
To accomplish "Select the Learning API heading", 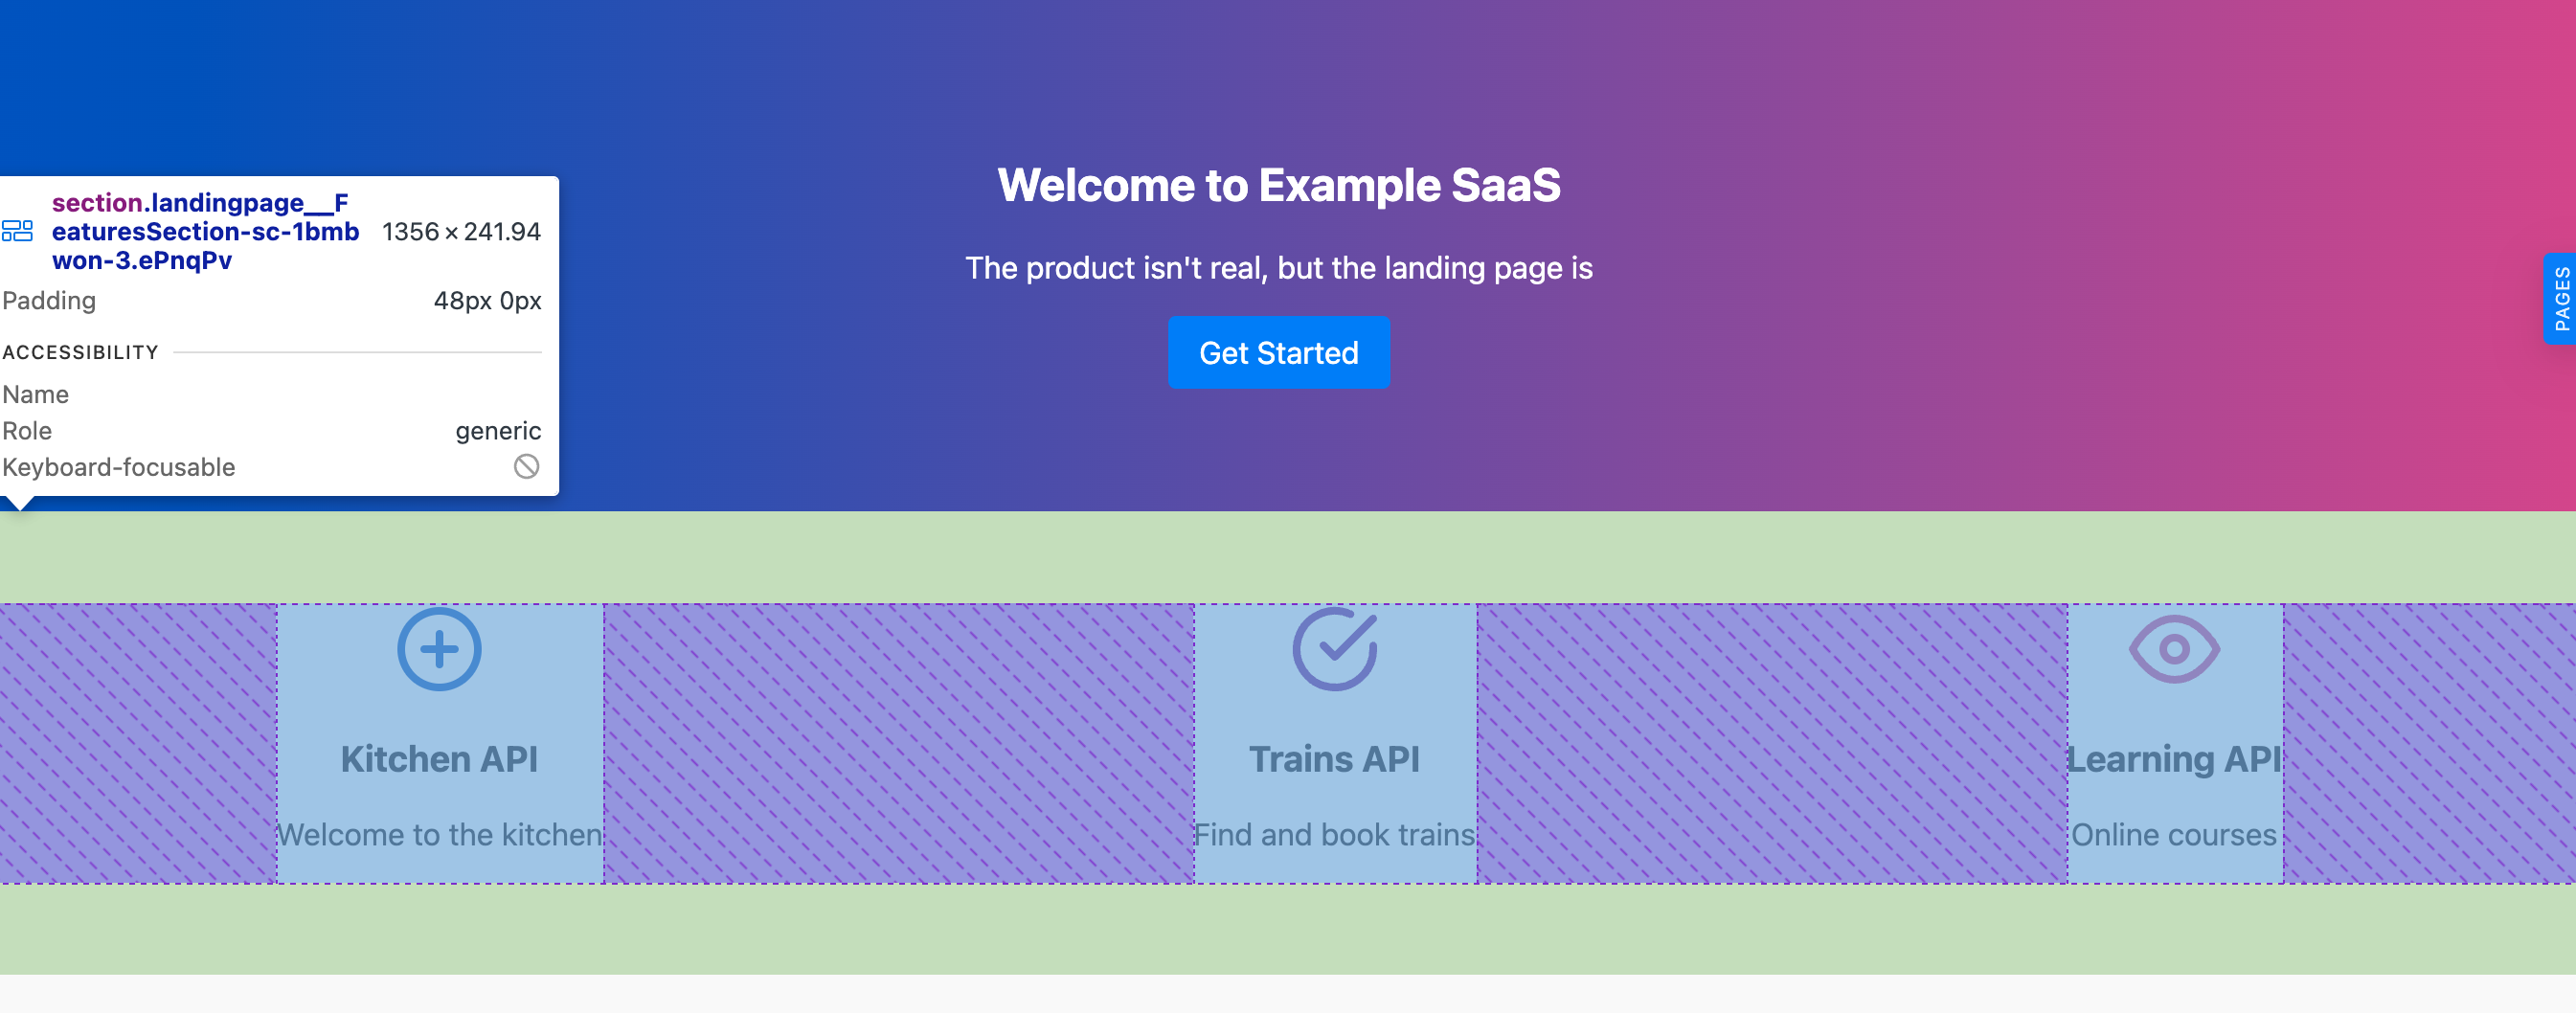I will pos(2174,759).
